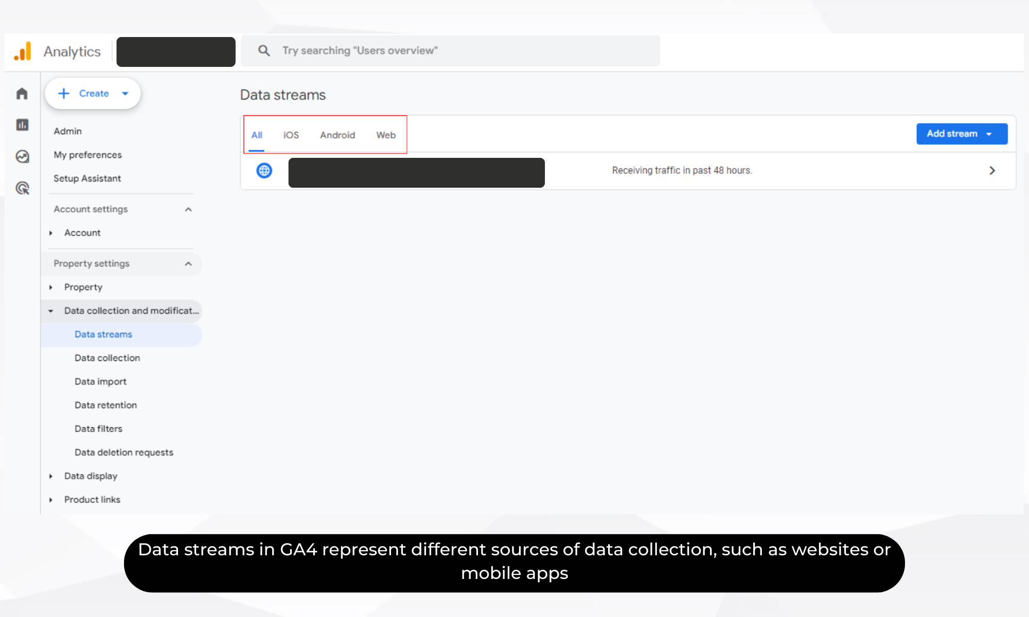
Task: Open the Setup Assistant link
Action: click(87, 178)
